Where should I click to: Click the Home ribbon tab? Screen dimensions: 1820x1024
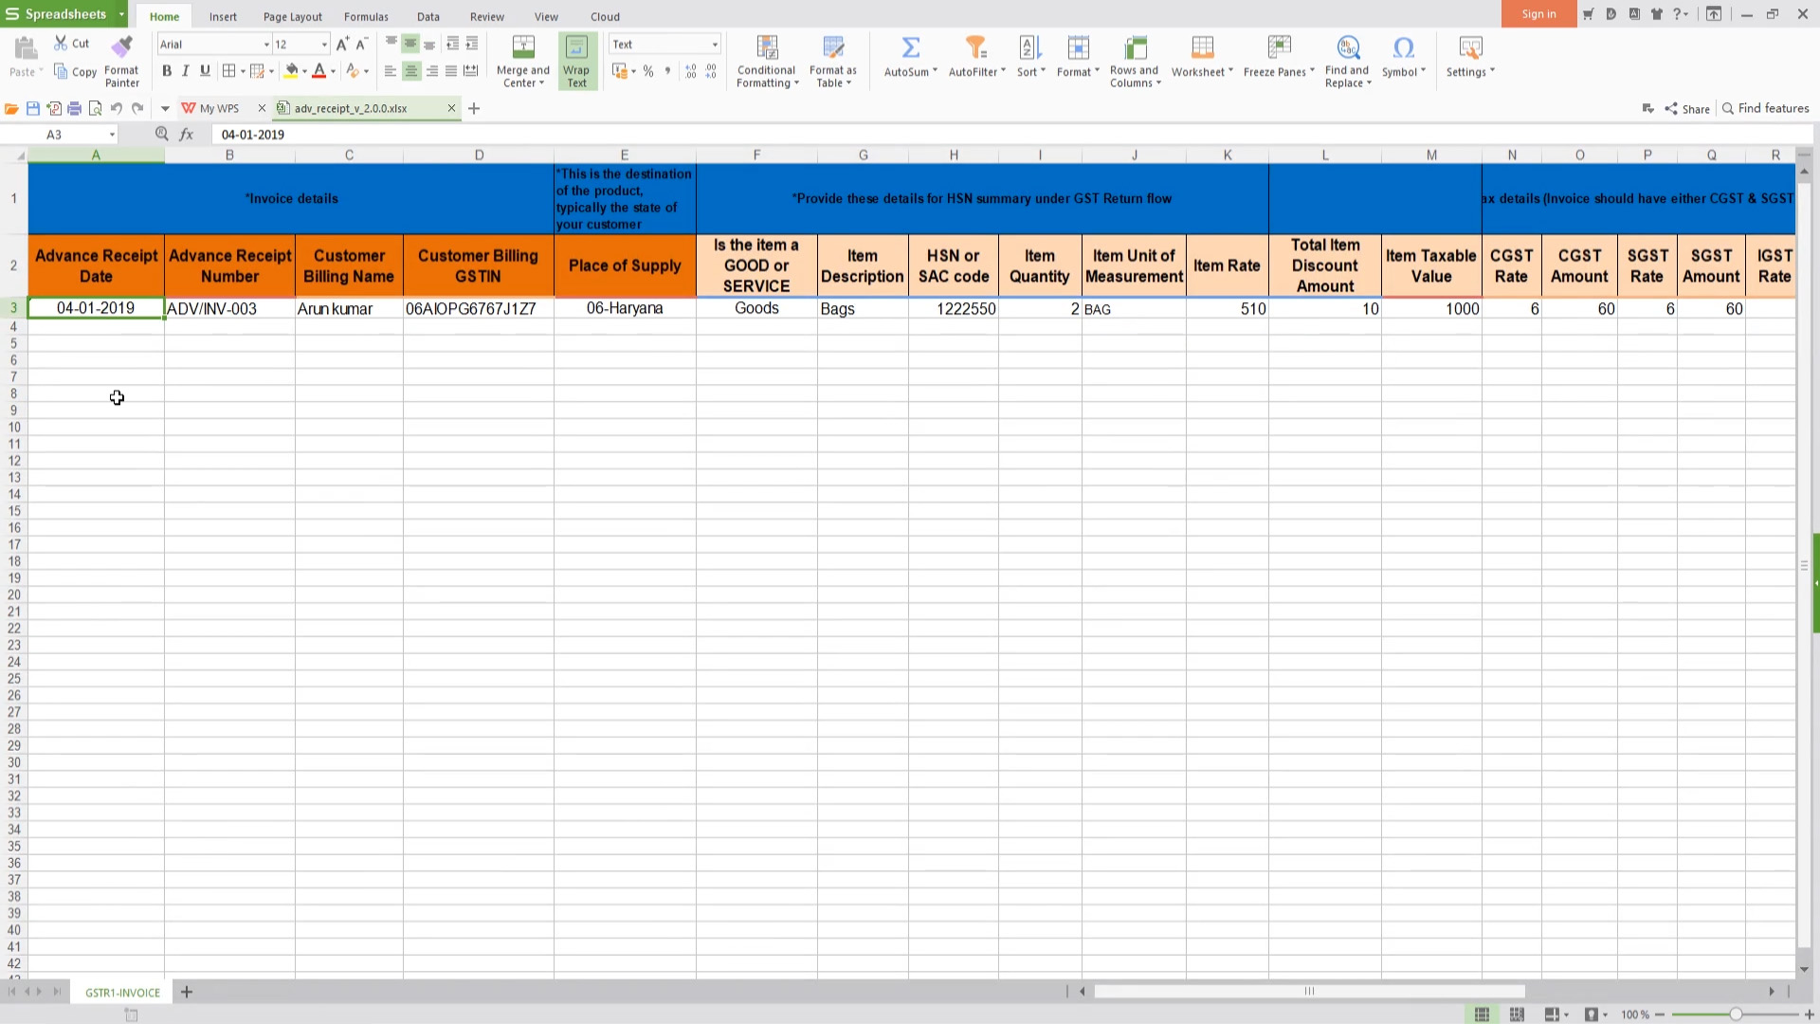click(164, 16)
